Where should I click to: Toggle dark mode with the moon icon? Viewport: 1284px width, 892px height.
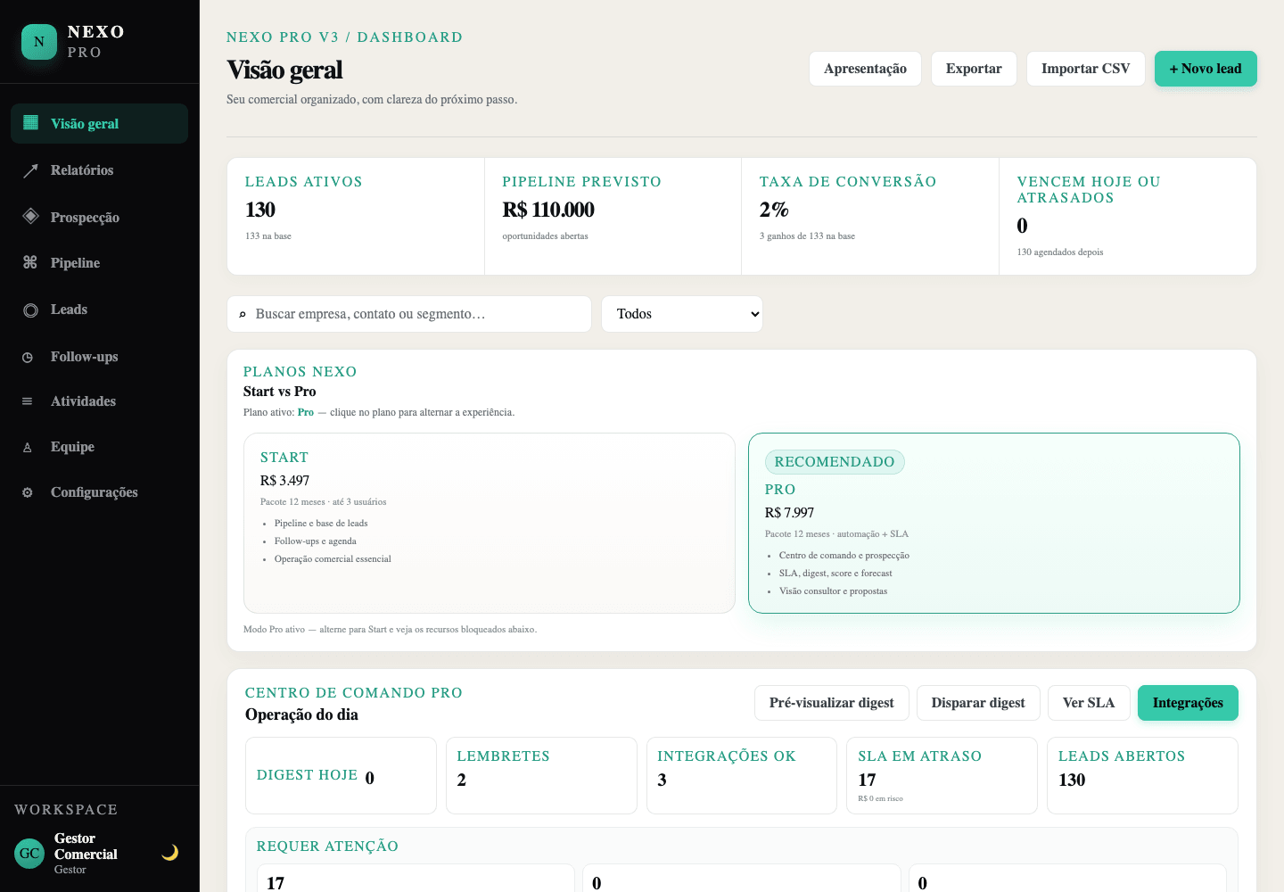[169, 853]
